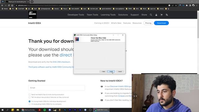Open third-party software link
Viewport: 199px width, 112px height.
(51, 67)
